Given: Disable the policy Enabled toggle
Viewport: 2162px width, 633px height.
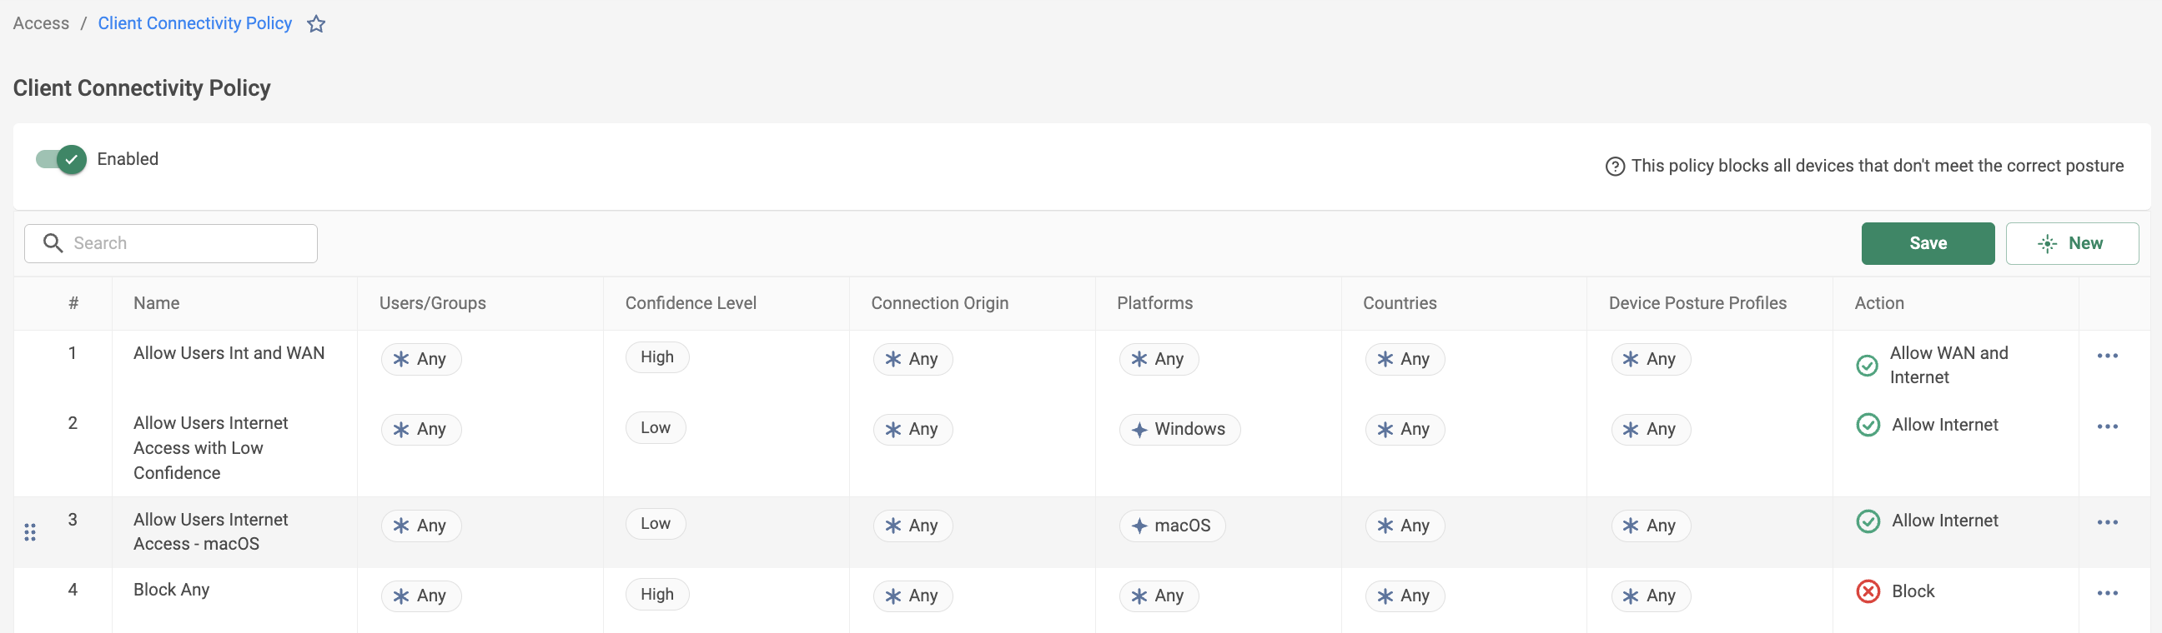Looking at the screenshot, I should [x=61, y=159].
